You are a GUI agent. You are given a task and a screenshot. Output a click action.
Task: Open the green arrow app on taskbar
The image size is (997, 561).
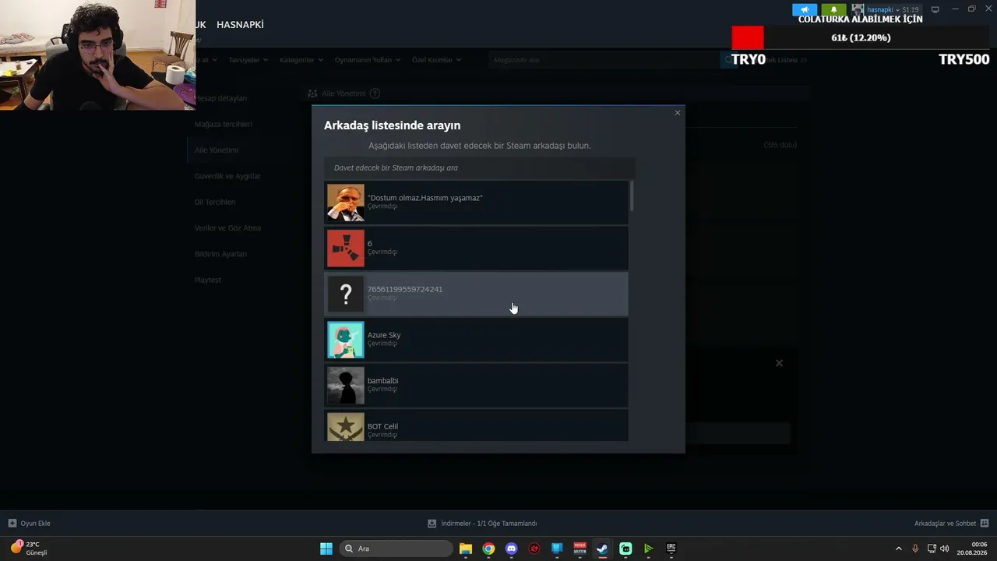(648, 549)
